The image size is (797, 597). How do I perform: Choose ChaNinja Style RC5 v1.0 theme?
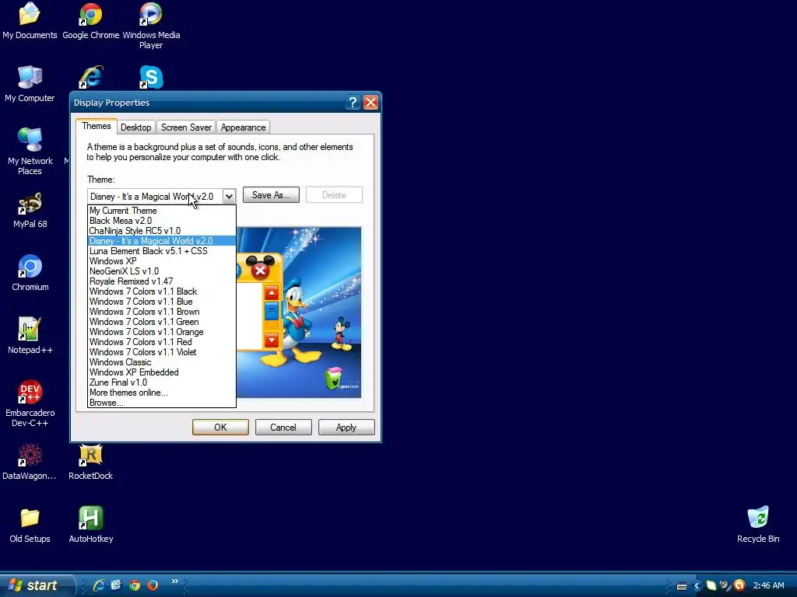[162, 231]
